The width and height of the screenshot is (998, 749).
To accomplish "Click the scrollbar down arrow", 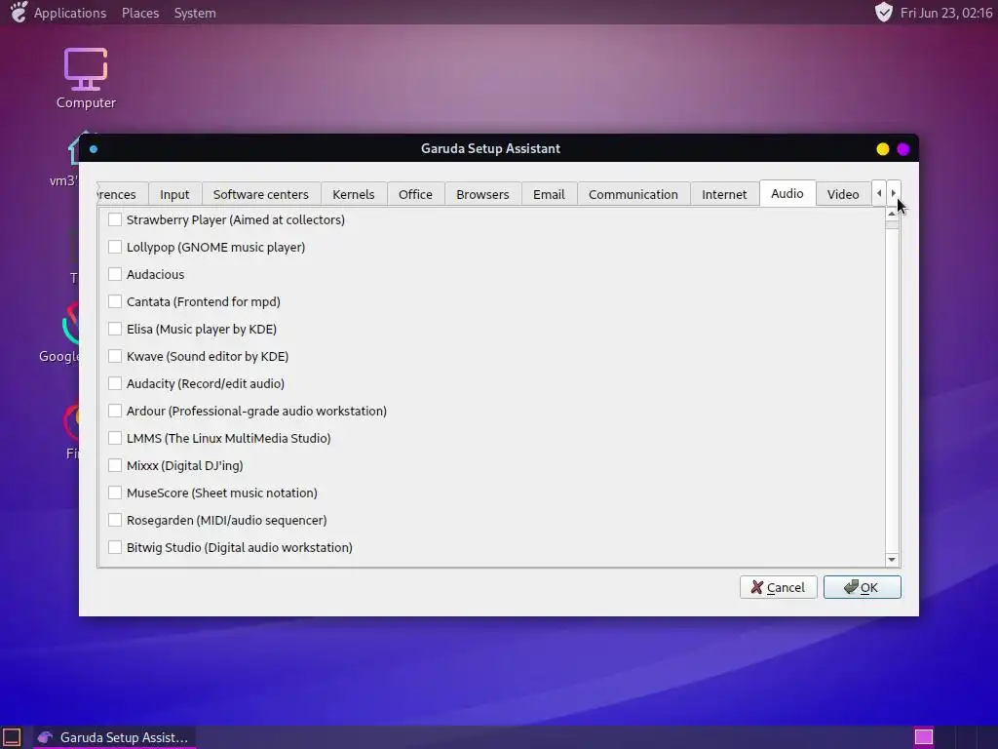I will click(x=892, y=559).
